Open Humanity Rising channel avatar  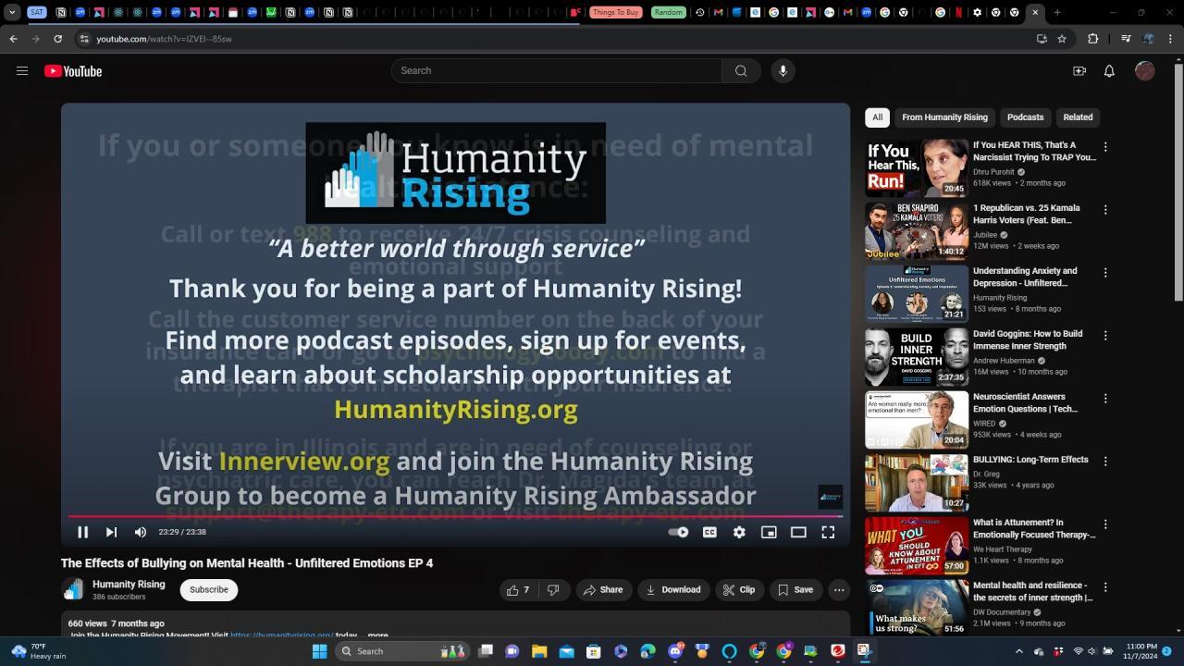(x=73, y=589)
